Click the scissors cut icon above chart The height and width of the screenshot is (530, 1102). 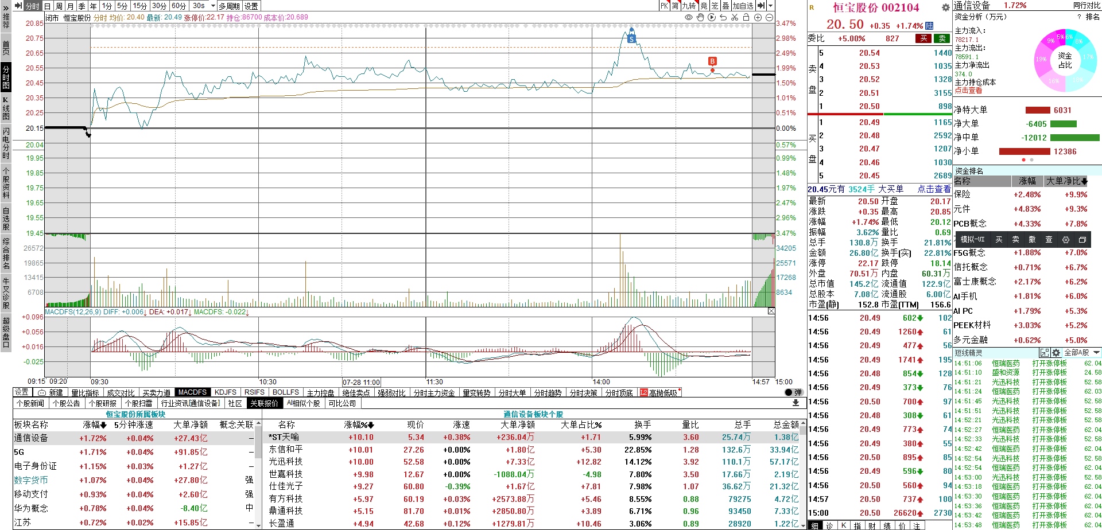735,17
